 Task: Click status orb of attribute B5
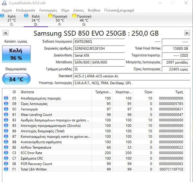coord(6,125)
